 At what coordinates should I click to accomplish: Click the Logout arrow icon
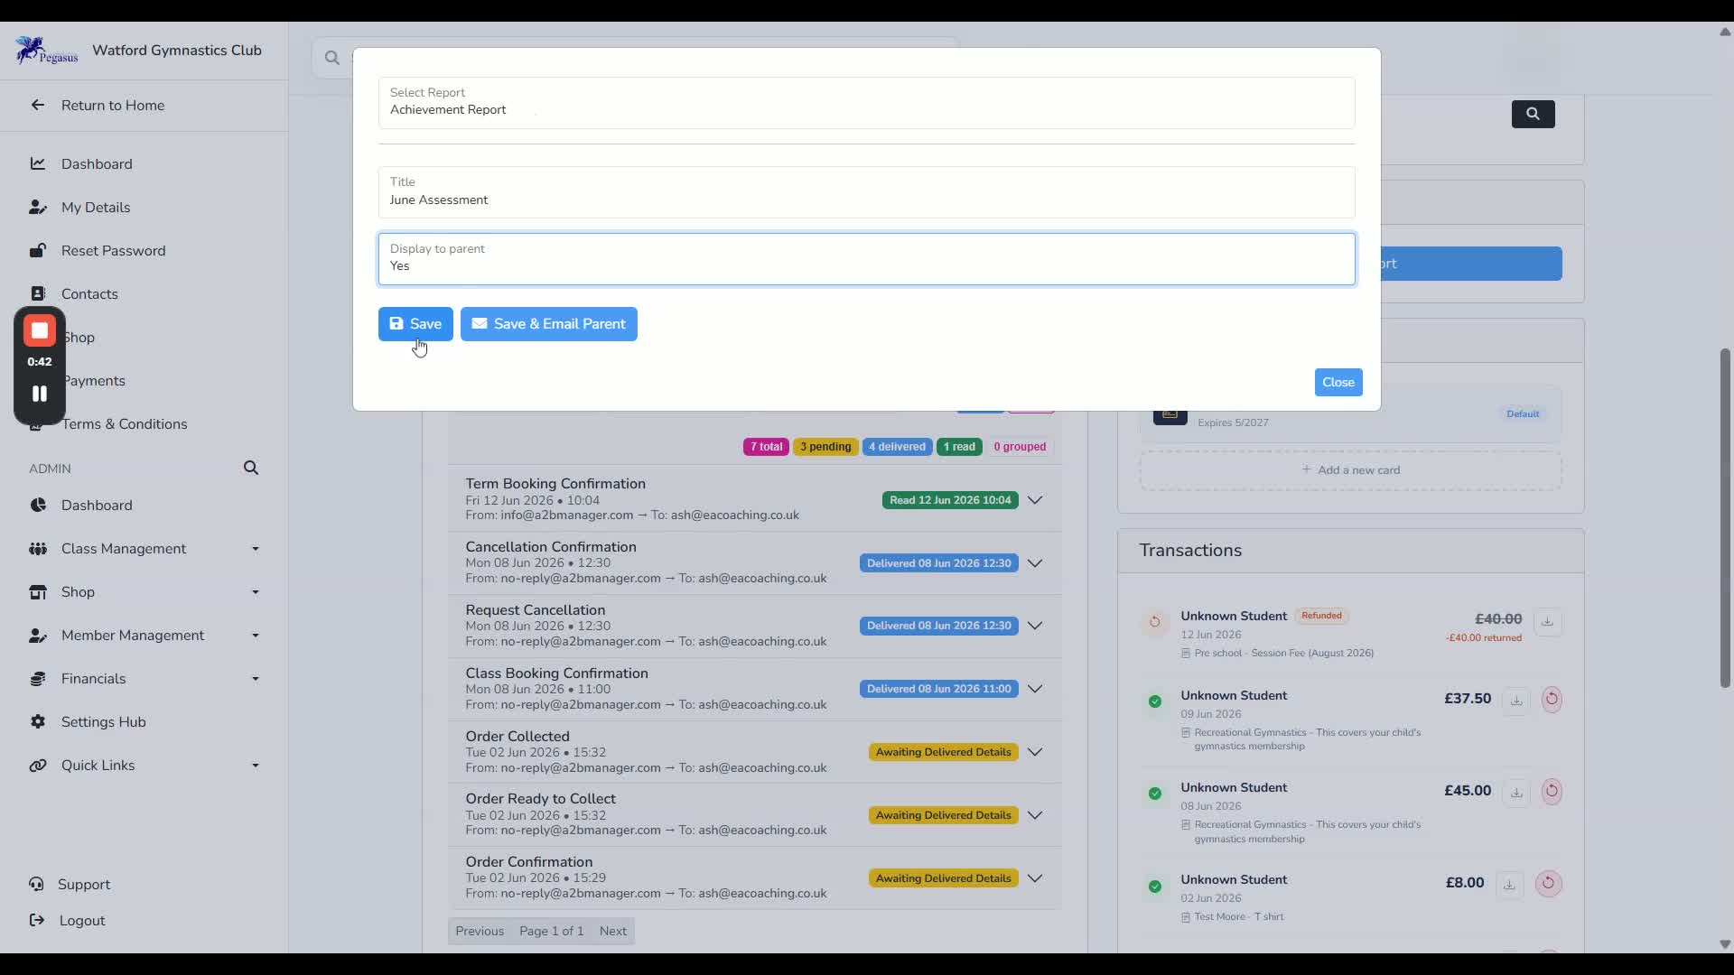tap(36, 921)
